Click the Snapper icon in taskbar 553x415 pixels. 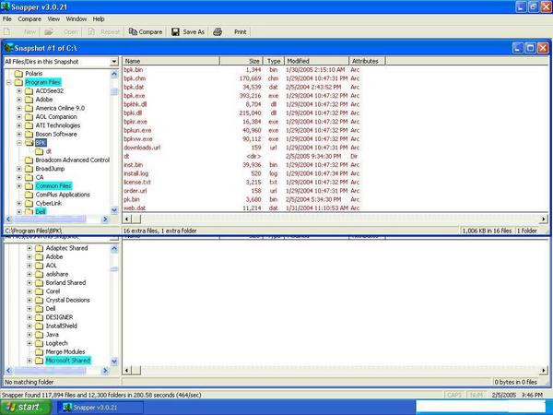pyautogui.click(x=65, y=406)
